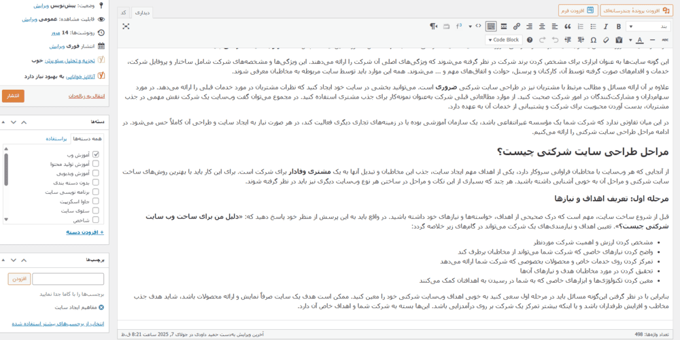Switch text direction with paragraph mark icon

[434, 27]
